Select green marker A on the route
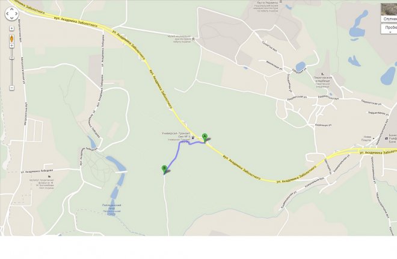The width and height of the screenshot is (397, 259). [205, 137]
